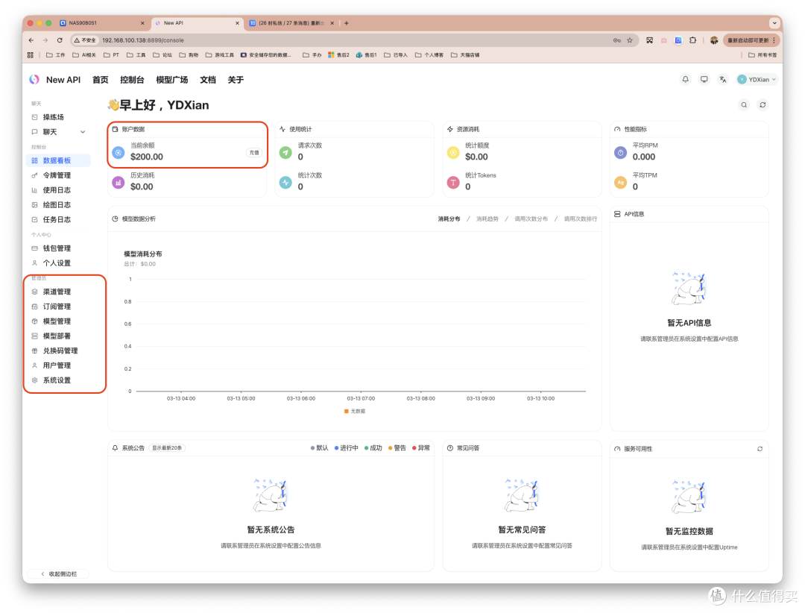Bookmark page with the star icon

point(629,40)
